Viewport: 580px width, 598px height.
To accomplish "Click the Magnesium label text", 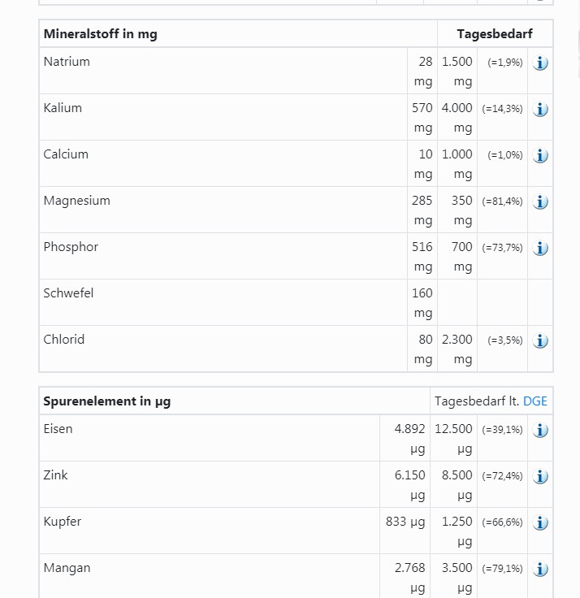I will (x=76, y=200).
